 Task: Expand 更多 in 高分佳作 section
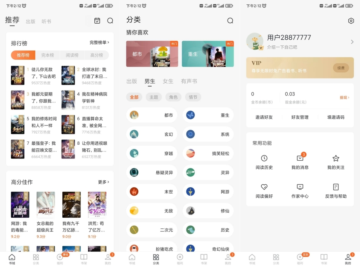point(104,182)
